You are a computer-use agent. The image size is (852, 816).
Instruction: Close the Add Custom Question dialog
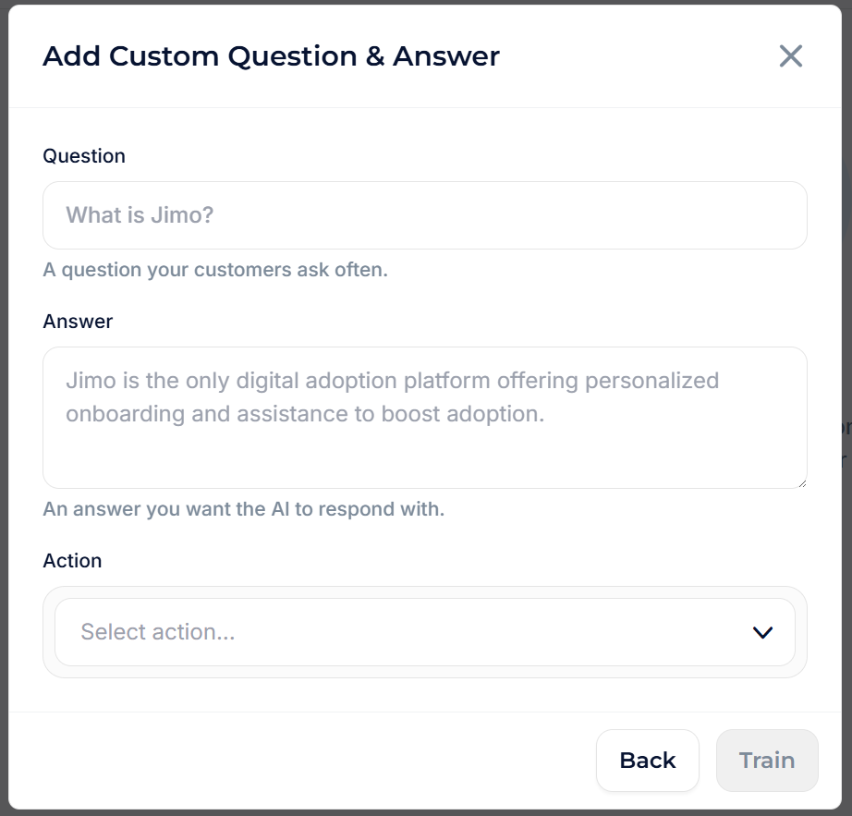point(790,56)
